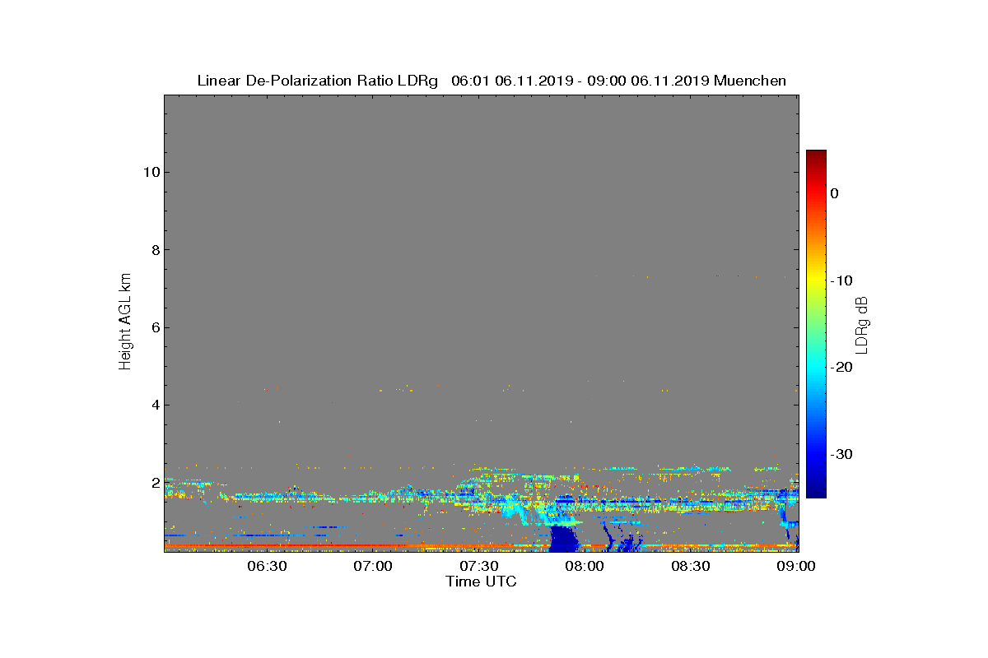The image size is (988, 658).
Task: Click the height tick label 6
Action: [x=154, y=327]
